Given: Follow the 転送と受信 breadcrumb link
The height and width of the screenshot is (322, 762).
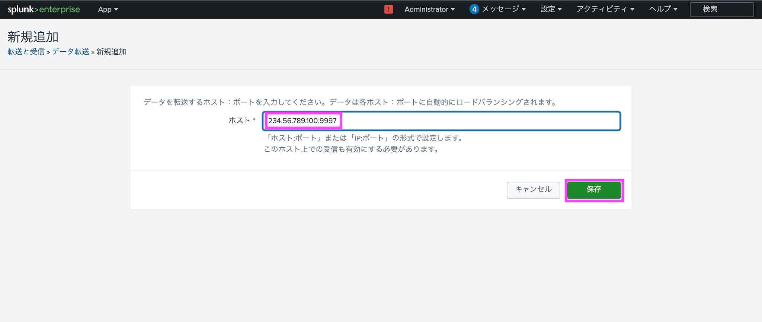Looking at the screenshot, I should (x=26, y=52).
